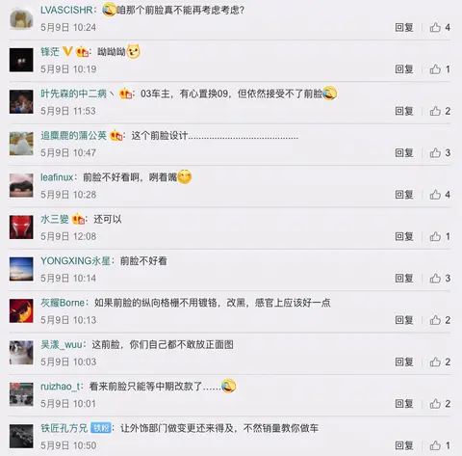The height and width of the screenshot is (456, 462).
Task: Like the comment by YONGXING永星
Action: click(x=435, y=278)
